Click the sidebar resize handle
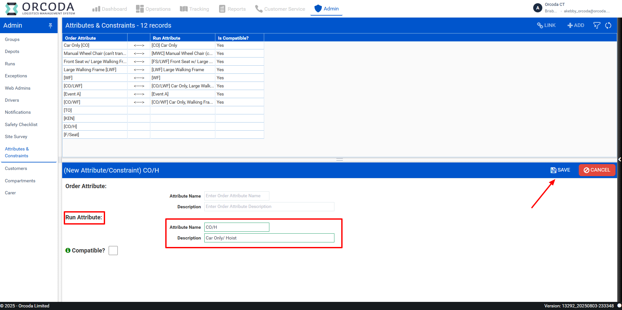Screen dimensions: 622x310 pyautogui.click(x=60, y=159)
